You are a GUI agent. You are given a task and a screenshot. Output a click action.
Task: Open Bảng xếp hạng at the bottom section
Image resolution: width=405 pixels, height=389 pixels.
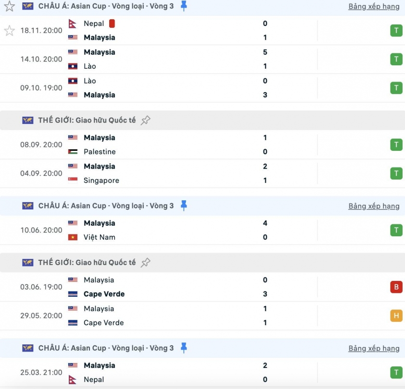[x=374, y=348]
